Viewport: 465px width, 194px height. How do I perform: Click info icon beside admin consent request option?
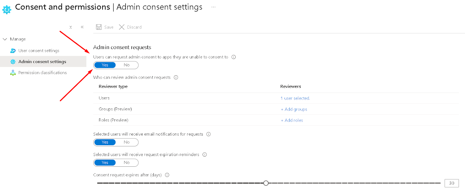(234, 57)
